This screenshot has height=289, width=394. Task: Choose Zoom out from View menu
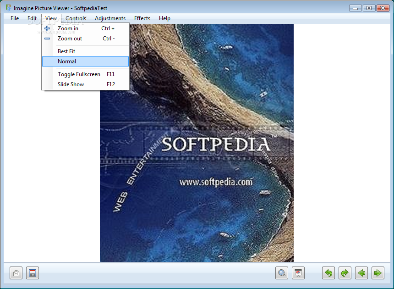(x=85, y=39)
